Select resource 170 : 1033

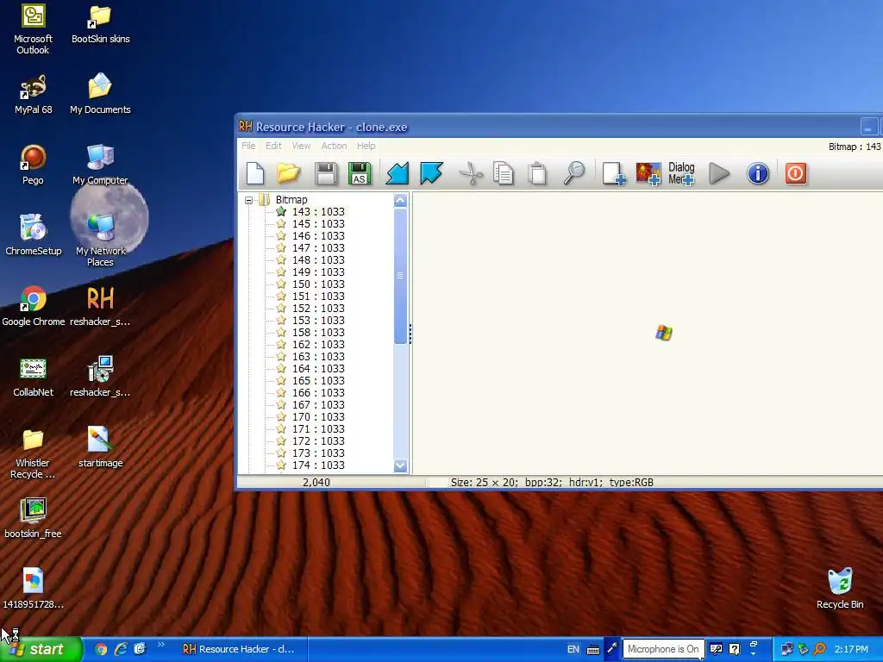tap(318, 417)
